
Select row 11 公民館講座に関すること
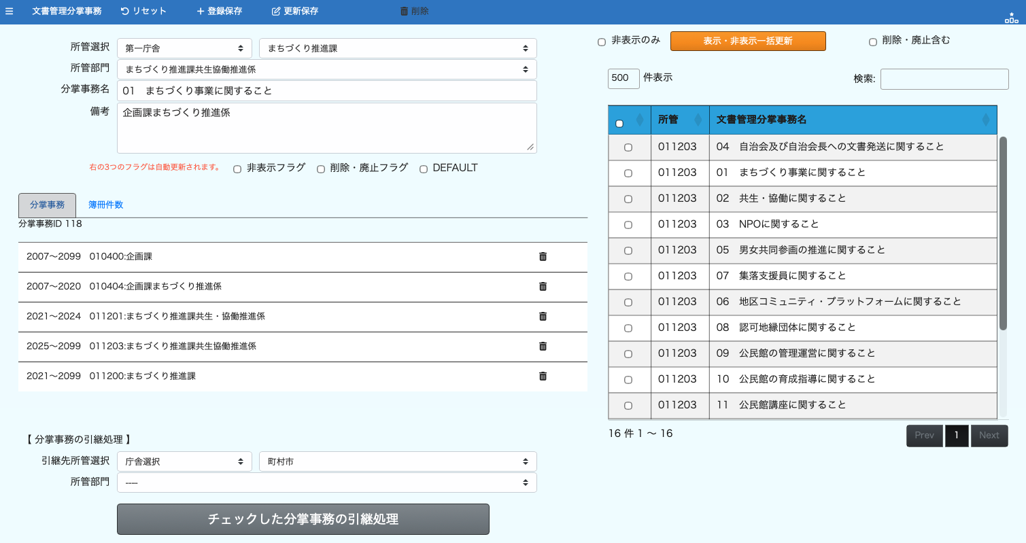pyautogui.click(x=802, y=405)
